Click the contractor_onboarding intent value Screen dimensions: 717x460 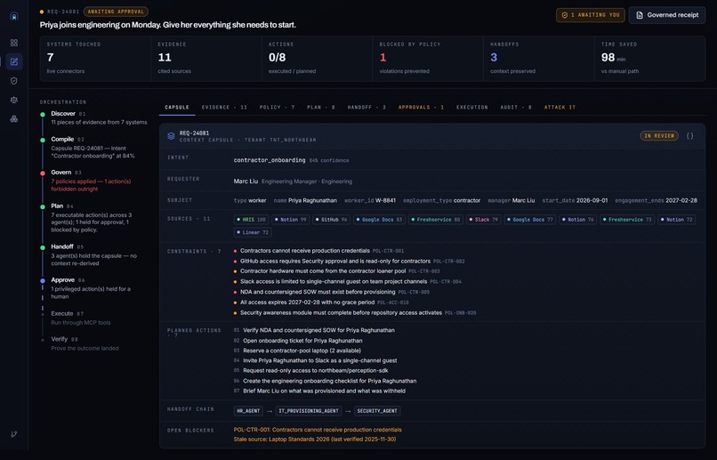click(270, 160)
